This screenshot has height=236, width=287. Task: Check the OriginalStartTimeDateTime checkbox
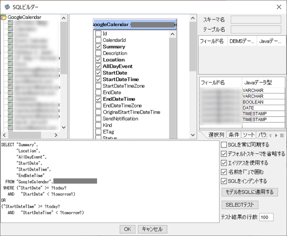pos(98,112)
